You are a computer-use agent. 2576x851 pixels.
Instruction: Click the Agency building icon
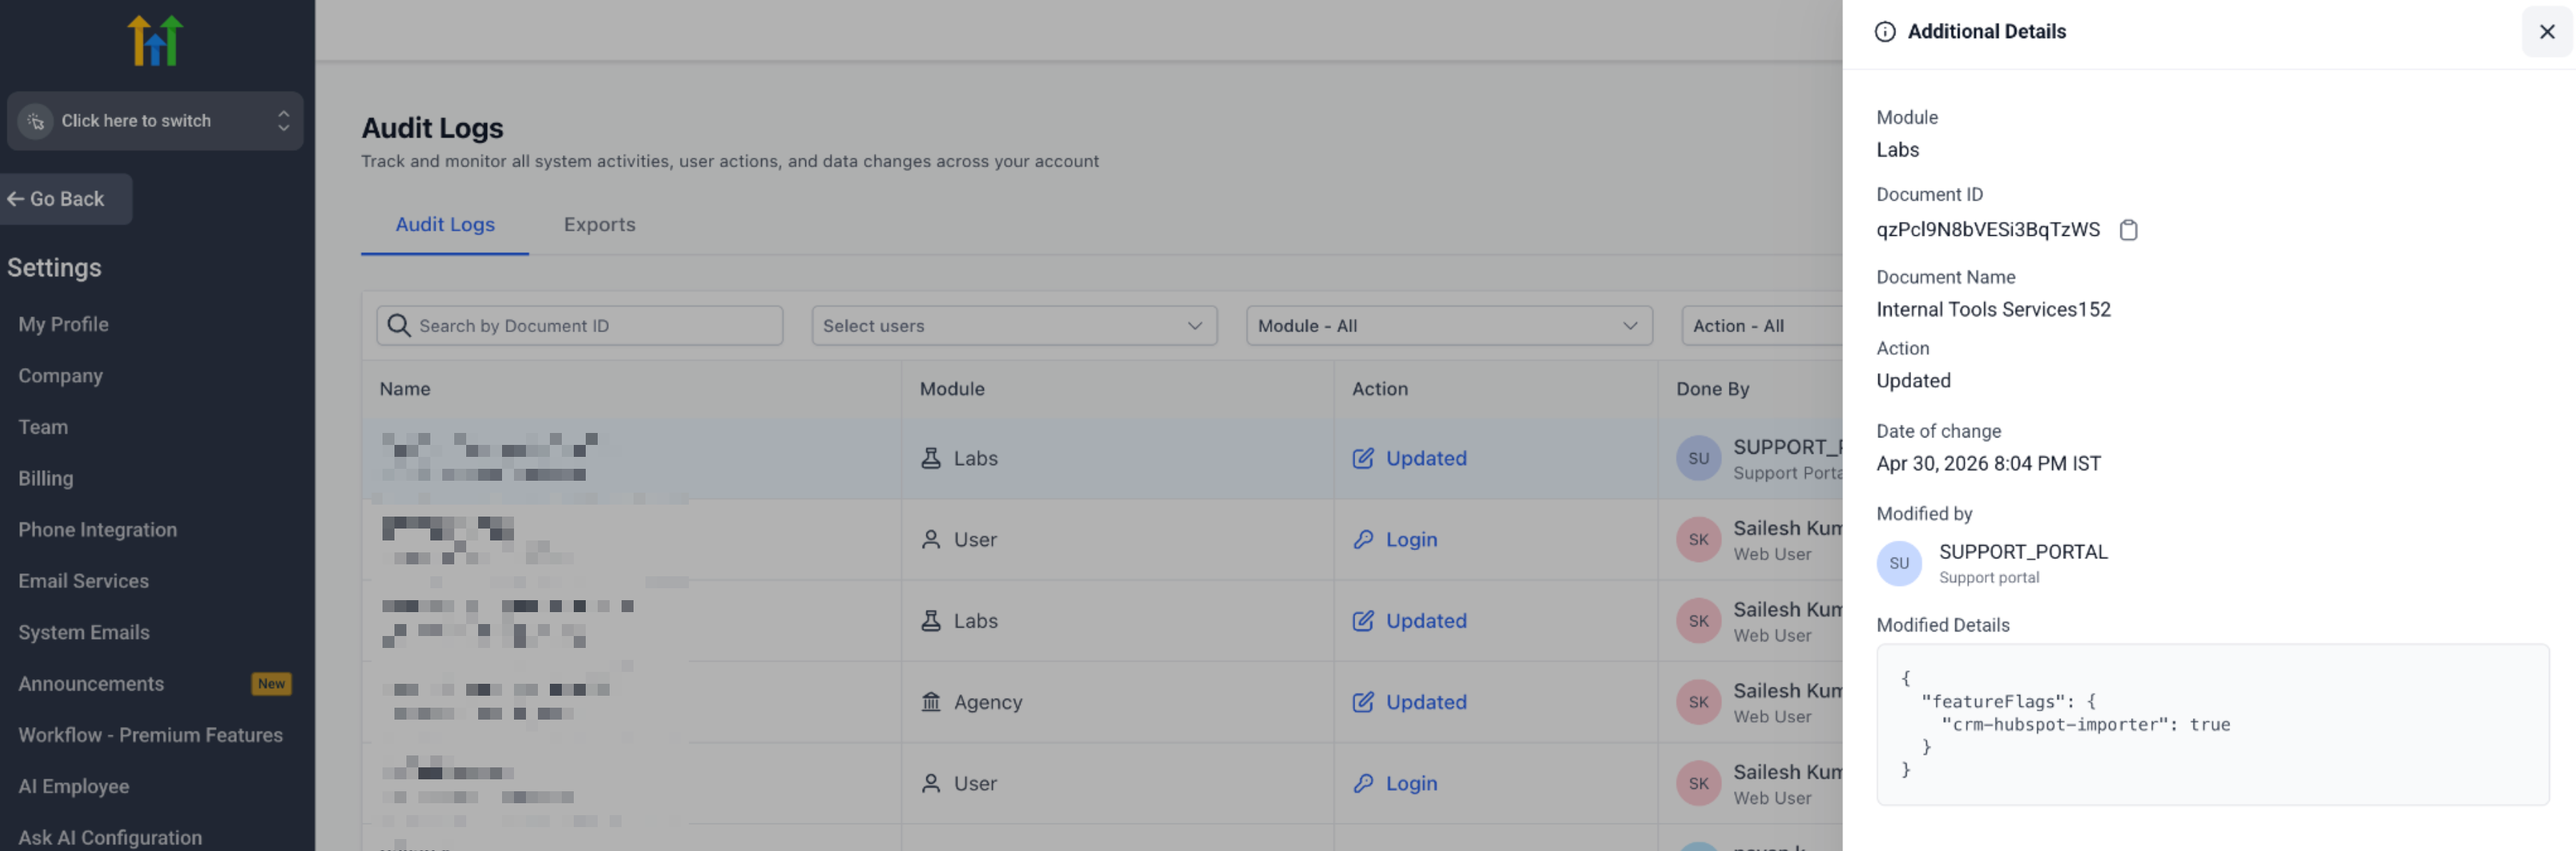930,702
